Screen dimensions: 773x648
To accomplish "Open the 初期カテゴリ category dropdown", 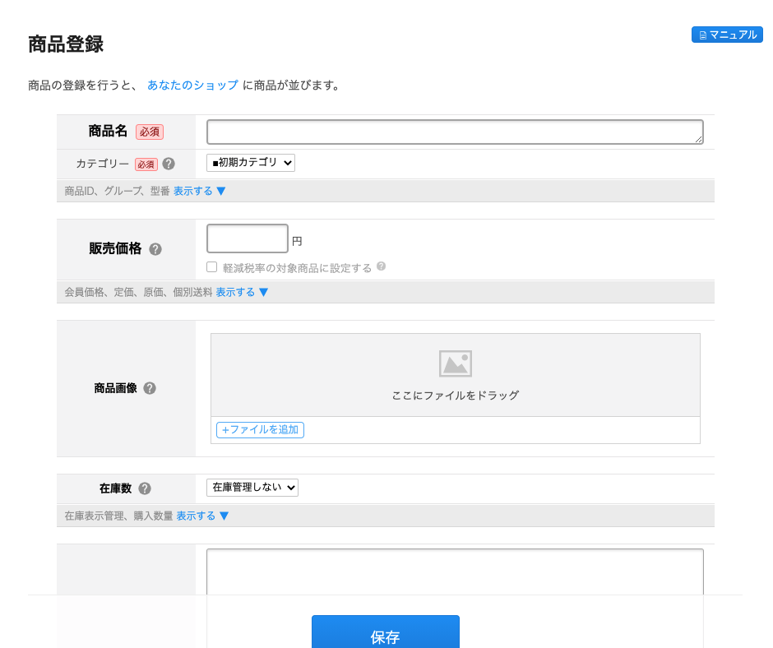I will tap(250, 162).
